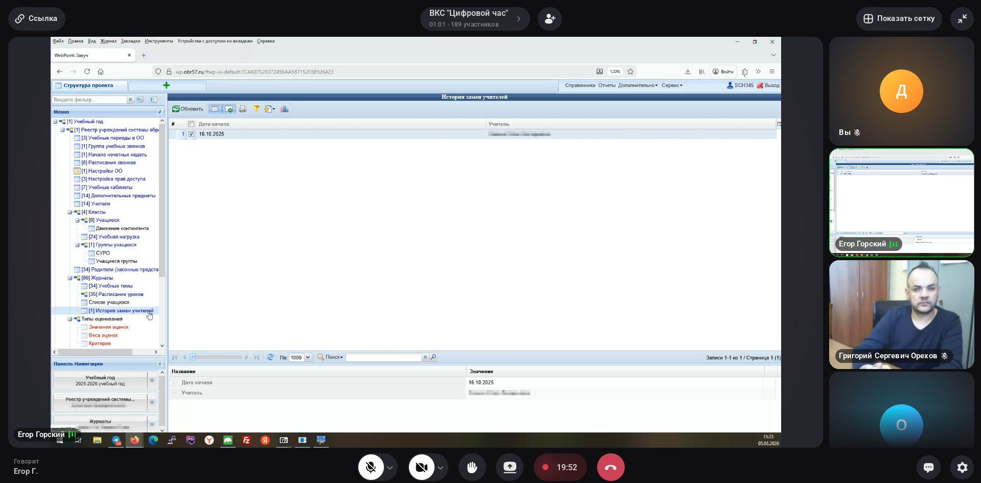This screenshot has width=981, height=483.
Task: Collapse the fullscreen view with arrows icon
Action: (962, 19)
